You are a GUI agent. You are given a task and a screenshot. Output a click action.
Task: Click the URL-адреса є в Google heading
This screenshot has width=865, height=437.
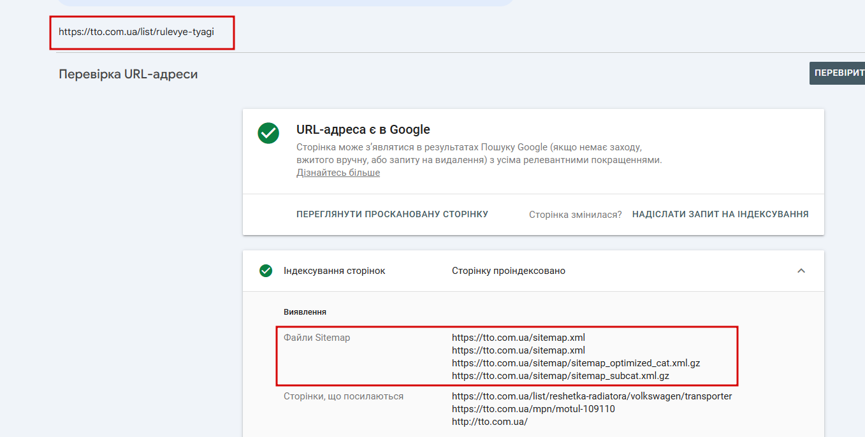(363, 130)
